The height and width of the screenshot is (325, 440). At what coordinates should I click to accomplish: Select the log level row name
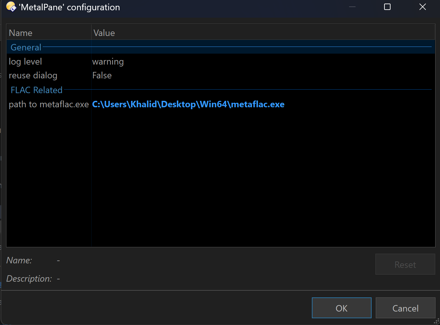click(25, 61)
